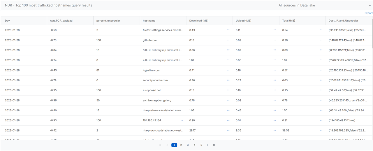Go to results page 5
The width and height of the screenshot is (373, 151).
coord(201,145)
